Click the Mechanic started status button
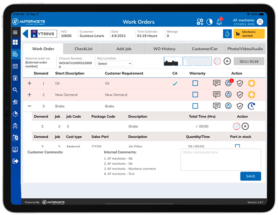 249,34
